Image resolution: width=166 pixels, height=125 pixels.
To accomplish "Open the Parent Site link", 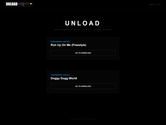I will [x=155, y=5].
